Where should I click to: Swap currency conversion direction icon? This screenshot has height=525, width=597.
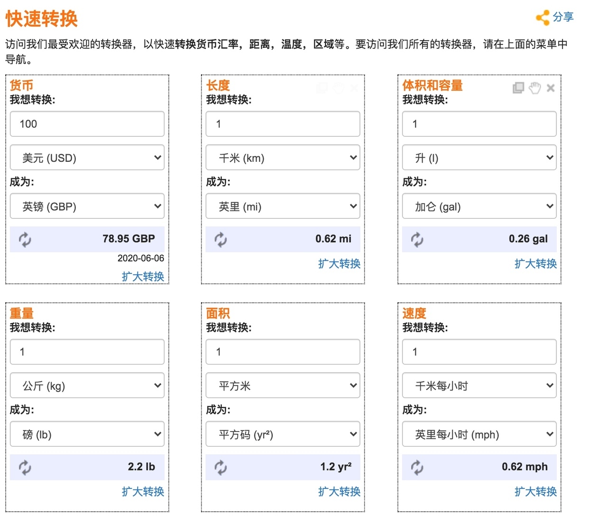(25, 239)
